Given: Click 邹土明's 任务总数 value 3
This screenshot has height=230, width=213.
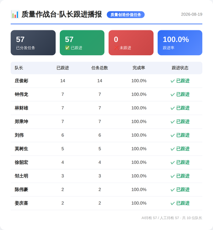Looking at the screenshot, I should coord(100,176).
